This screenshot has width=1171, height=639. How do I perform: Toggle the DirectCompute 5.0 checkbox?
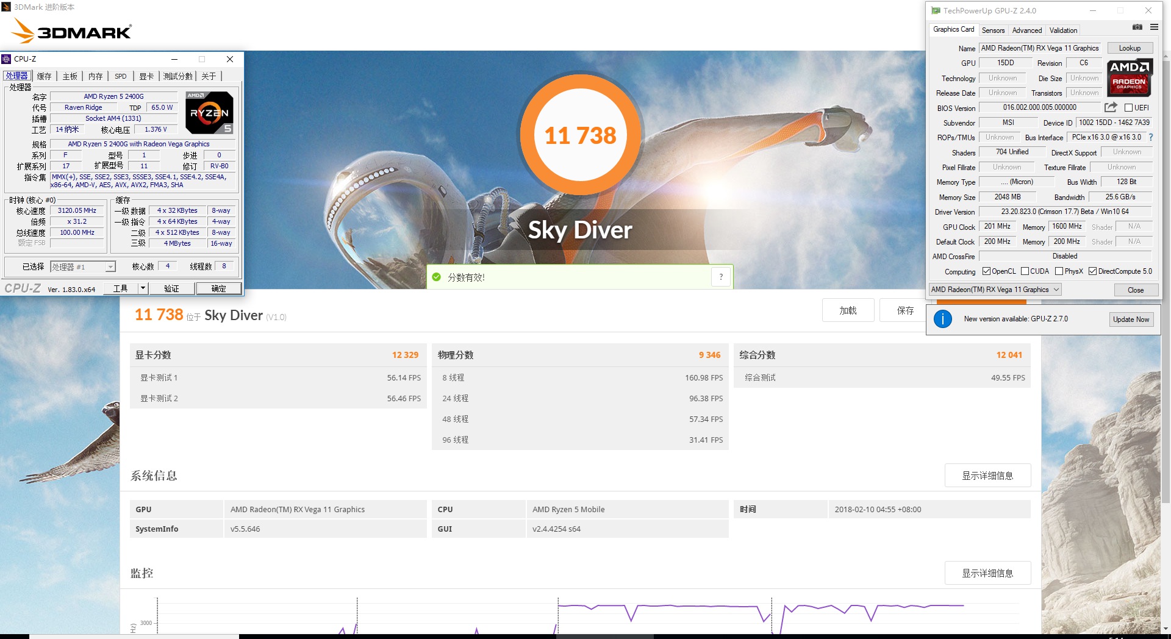pyautogui.click(x=1092, y=271)
